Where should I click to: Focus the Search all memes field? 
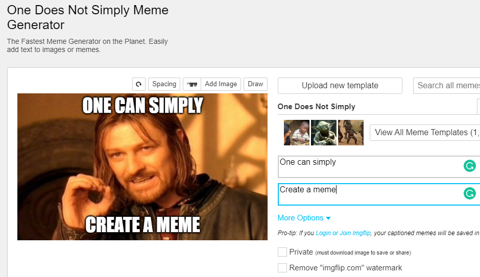click(447, 86)
